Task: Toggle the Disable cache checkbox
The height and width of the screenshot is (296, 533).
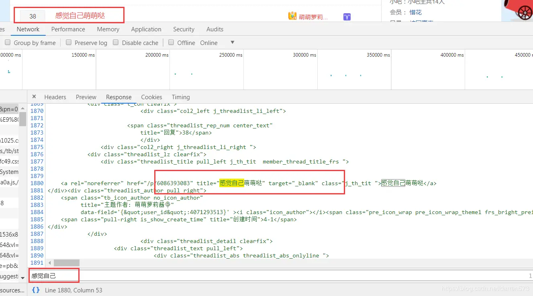Action: tap(116, 43)
